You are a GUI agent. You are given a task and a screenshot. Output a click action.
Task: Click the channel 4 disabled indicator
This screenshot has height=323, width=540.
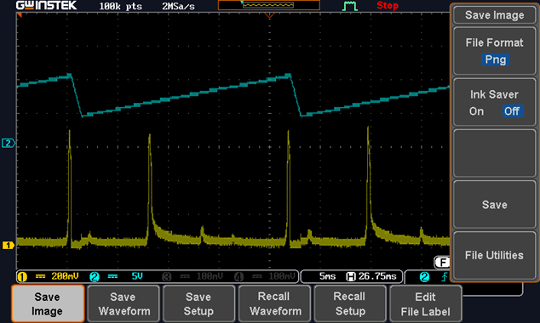(239, 276)
